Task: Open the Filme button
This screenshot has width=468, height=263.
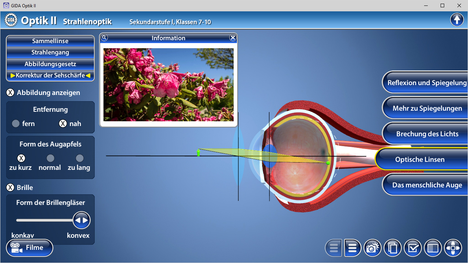Action: [x=30, y=248]
